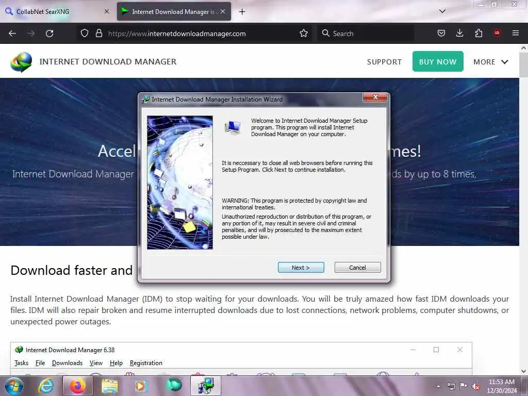Image resolution: width=528 pixels, height=396 pixels.
Task: Open the Registration menu in IDM screenshot
Action: click(x=146, y=363)
